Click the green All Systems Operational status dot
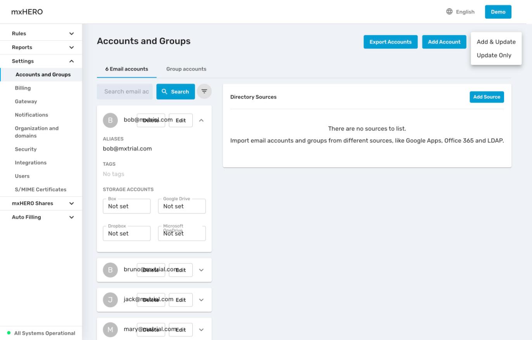Viewport: 532px width, 340px height. click(x=9, y=333)
